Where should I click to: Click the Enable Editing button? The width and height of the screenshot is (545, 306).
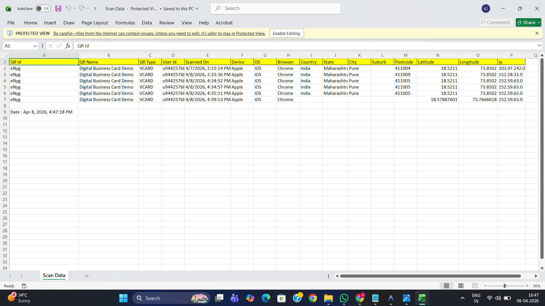point(286,33)
